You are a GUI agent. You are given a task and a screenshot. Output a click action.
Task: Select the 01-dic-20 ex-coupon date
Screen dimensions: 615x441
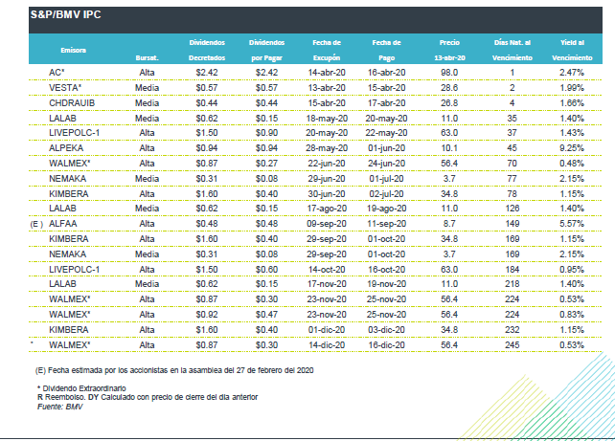(x=327, y=330)
